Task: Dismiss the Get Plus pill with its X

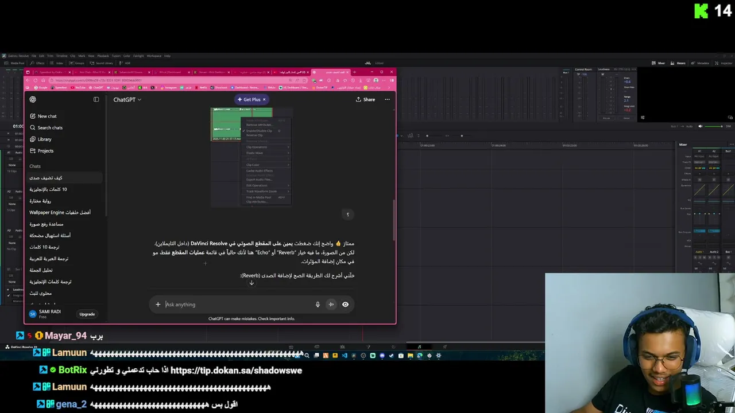Action: pyautogui.click(x=264, y=99)
